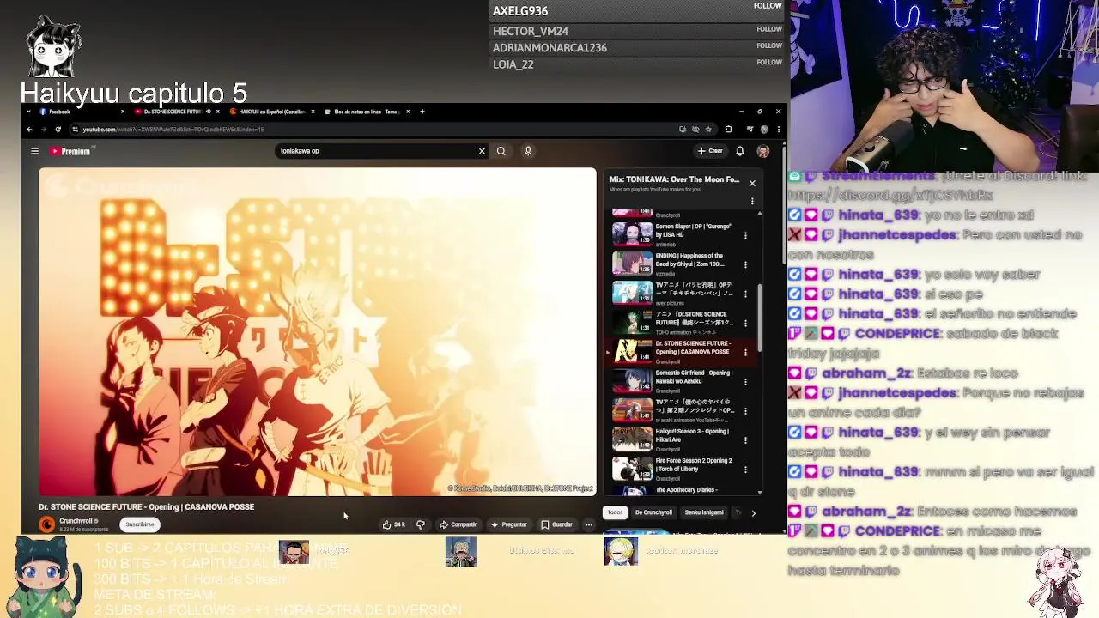
Task: Click the Guardar save button
Action: 556,524
